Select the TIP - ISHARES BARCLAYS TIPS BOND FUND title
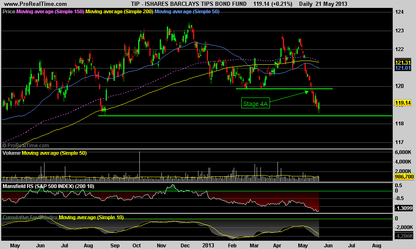The image size is (416, 249). 188,4
